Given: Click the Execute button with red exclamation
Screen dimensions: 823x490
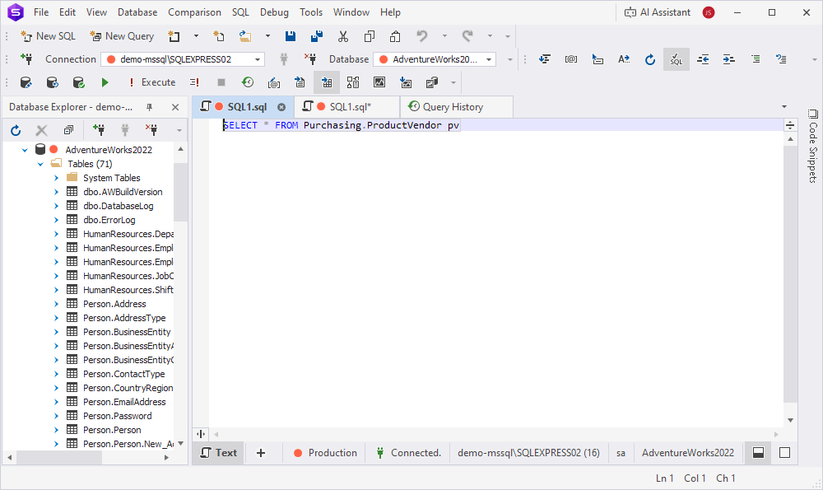Looking at the screenshot, I should 152,82.
